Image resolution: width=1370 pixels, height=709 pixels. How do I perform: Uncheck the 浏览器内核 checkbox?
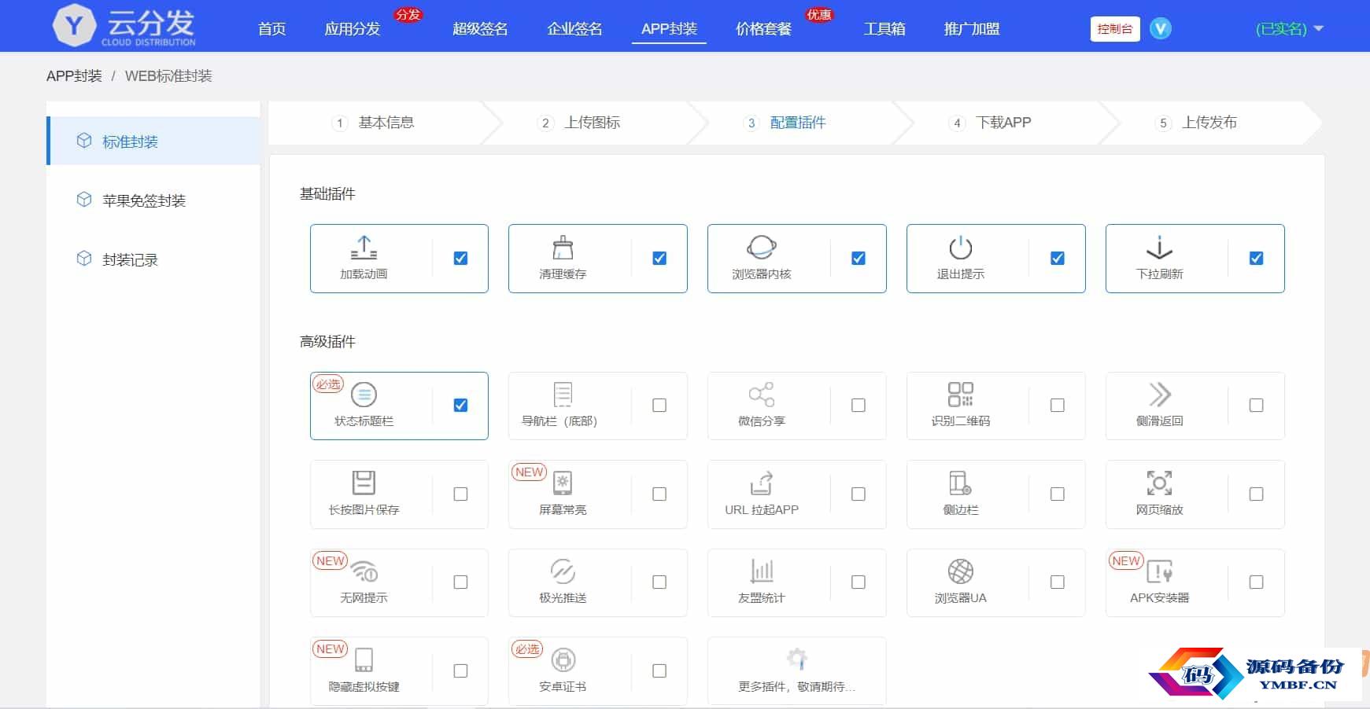859,258
